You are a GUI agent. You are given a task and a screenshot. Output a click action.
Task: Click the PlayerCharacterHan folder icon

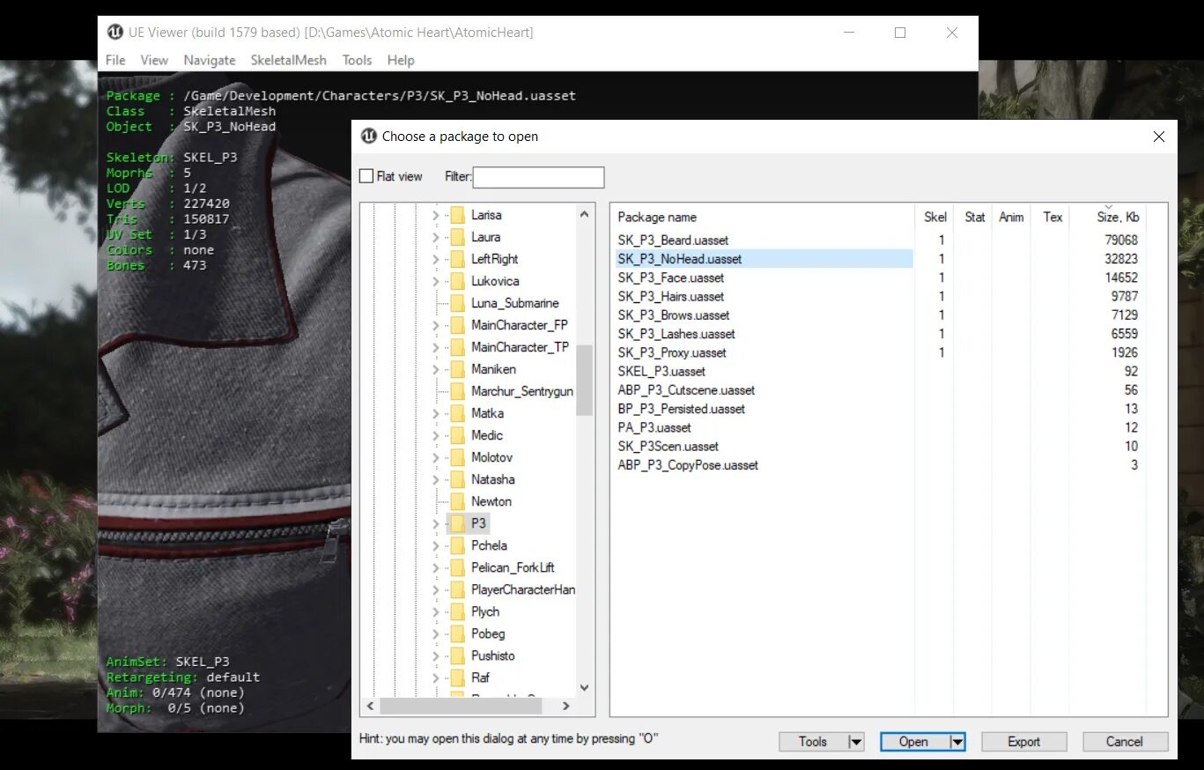click(457, 589)
